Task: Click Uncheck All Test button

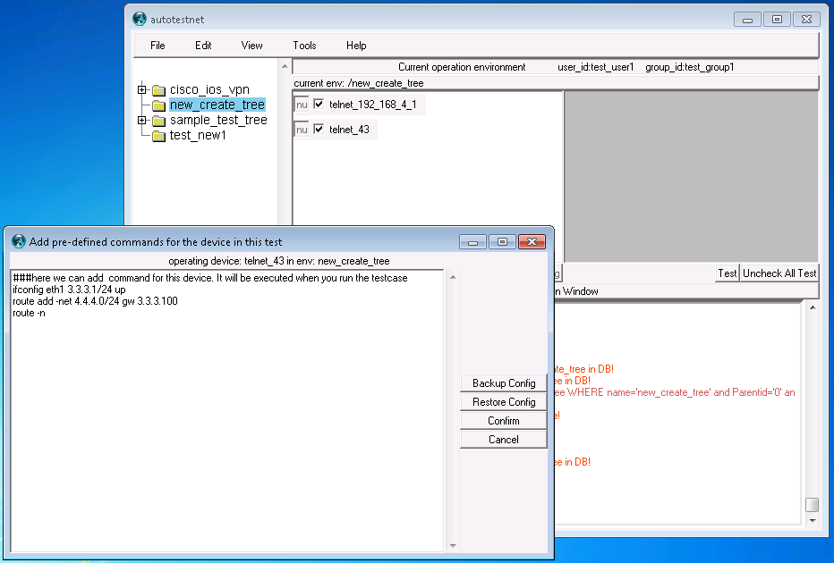Action: coord(779,273)
